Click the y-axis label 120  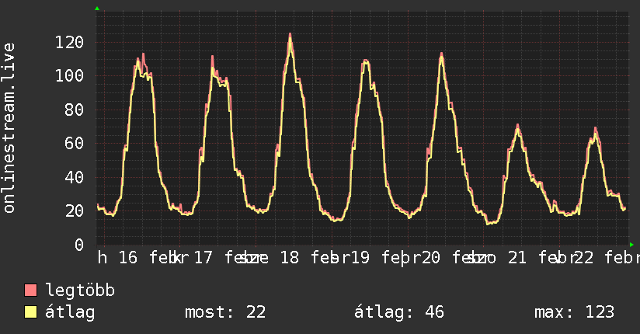tap(69, 42)
